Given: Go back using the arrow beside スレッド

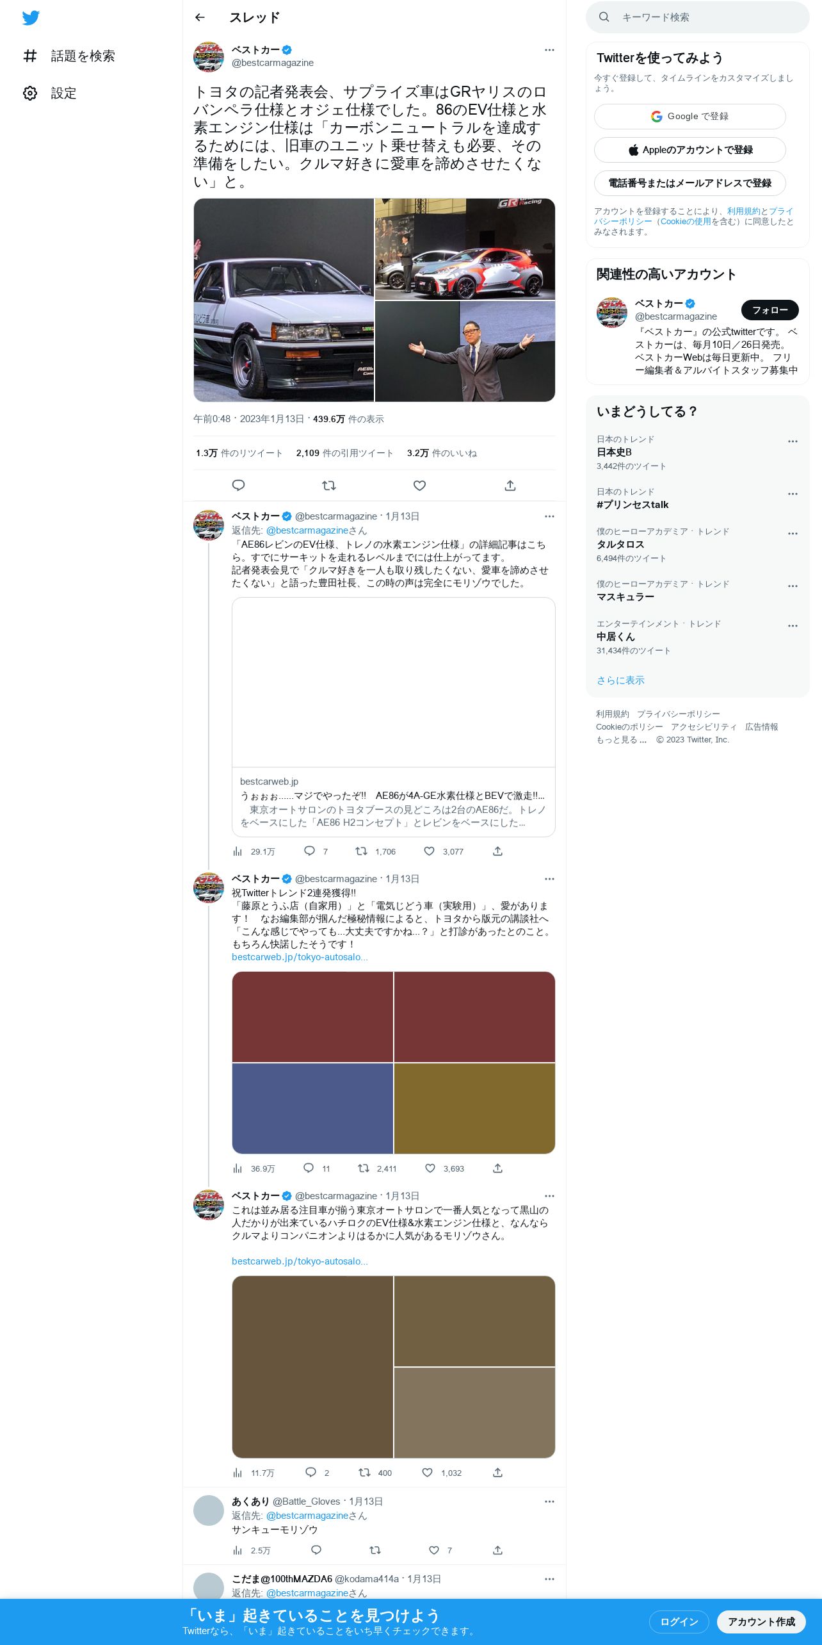Looking at the screenshot, I should point(200,17).
